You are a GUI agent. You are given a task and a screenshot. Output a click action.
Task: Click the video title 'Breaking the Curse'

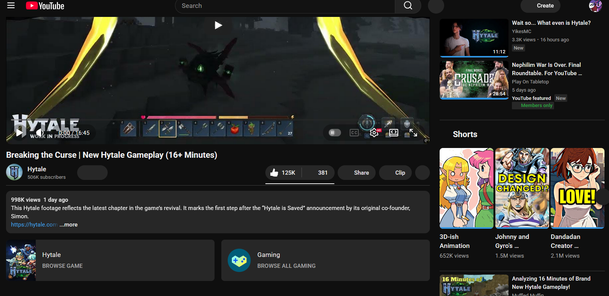(111, 155)
